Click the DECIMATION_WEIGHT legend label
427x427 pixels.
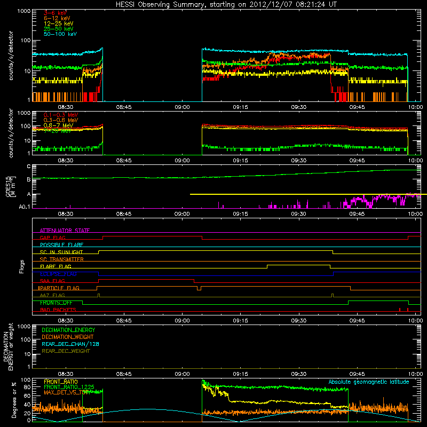pos(68,337)
